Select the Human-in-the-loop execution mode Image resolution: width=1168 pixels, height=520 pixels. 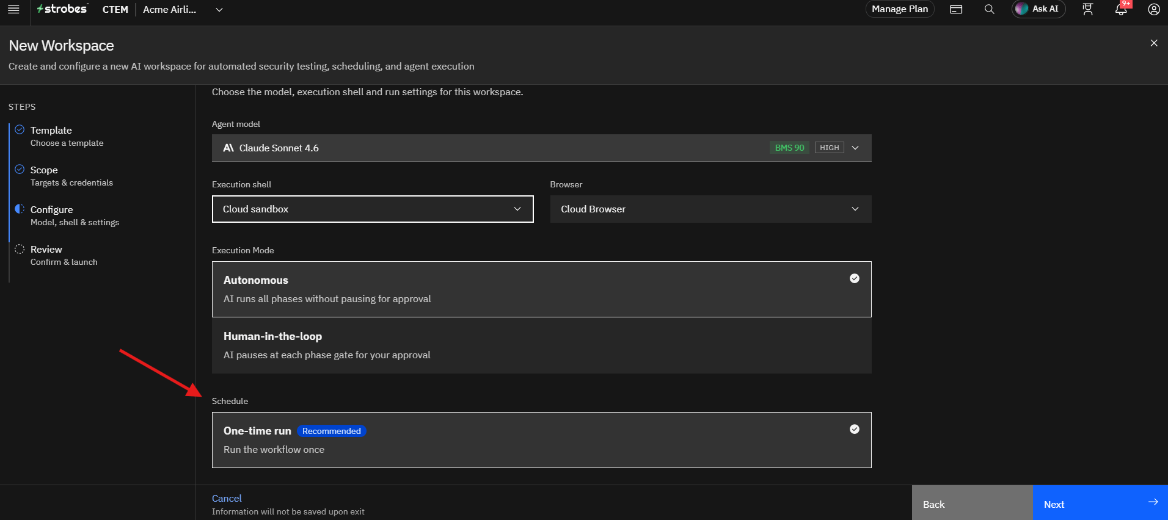coord(541,345)
